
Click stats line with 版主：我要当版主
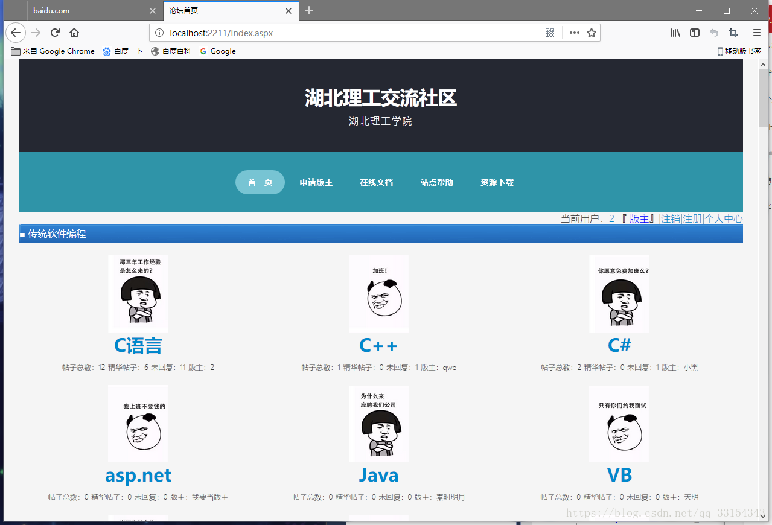(138, 497)
